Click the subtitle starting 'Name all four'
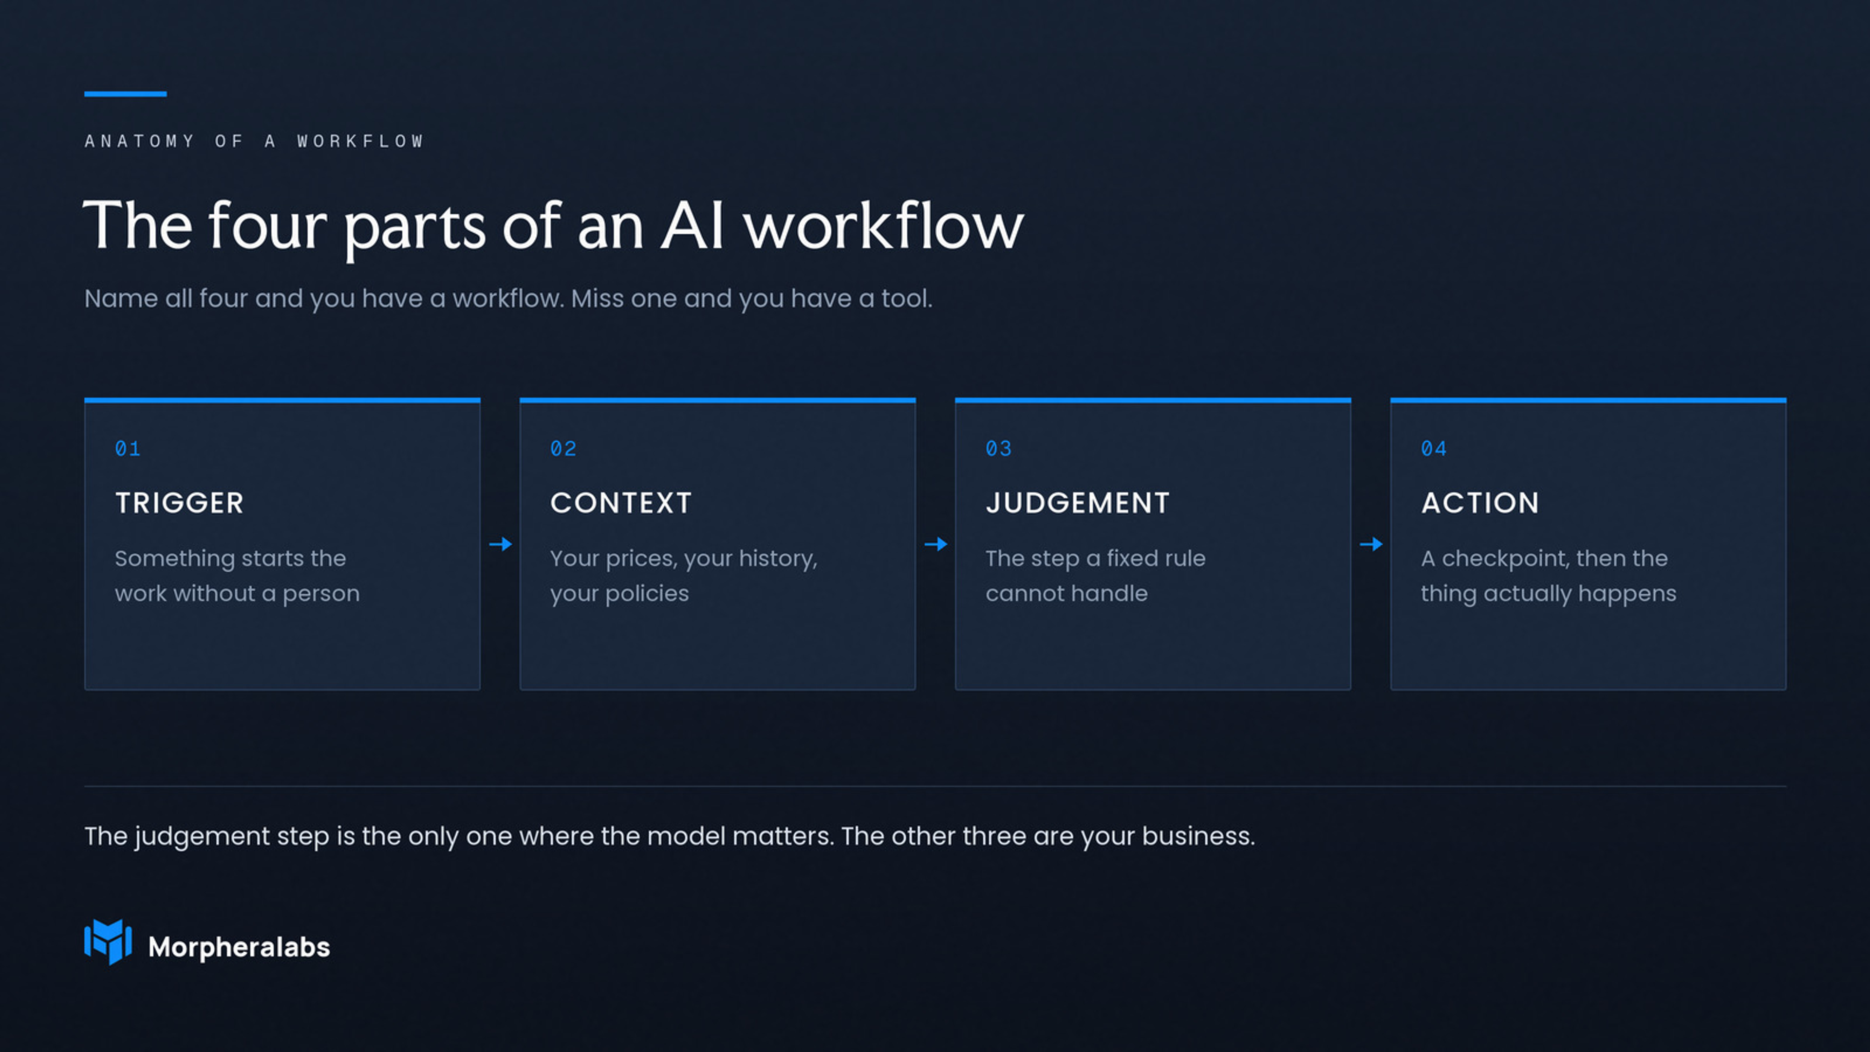 point(508,299)
